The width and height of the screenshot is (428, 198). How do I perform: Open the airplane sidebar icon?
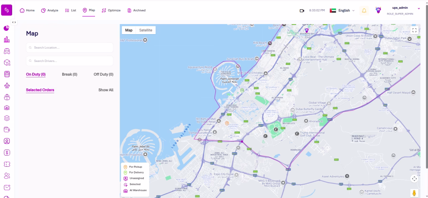point(7,86)
